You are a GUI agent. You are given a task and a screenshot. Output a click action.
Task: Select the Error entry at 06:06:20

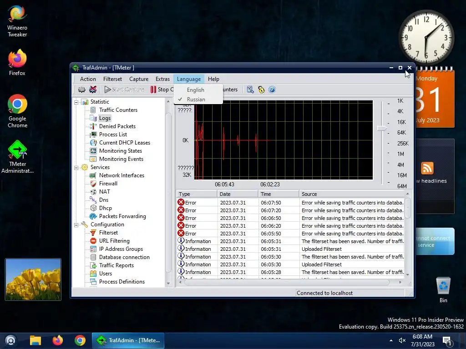click(x=290, y=226)
